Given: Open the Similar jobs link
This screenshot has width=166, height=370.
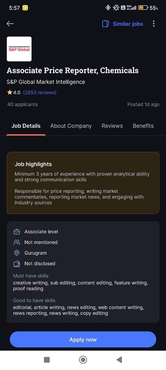Looking at the screenshot, I should coord(128,24).
